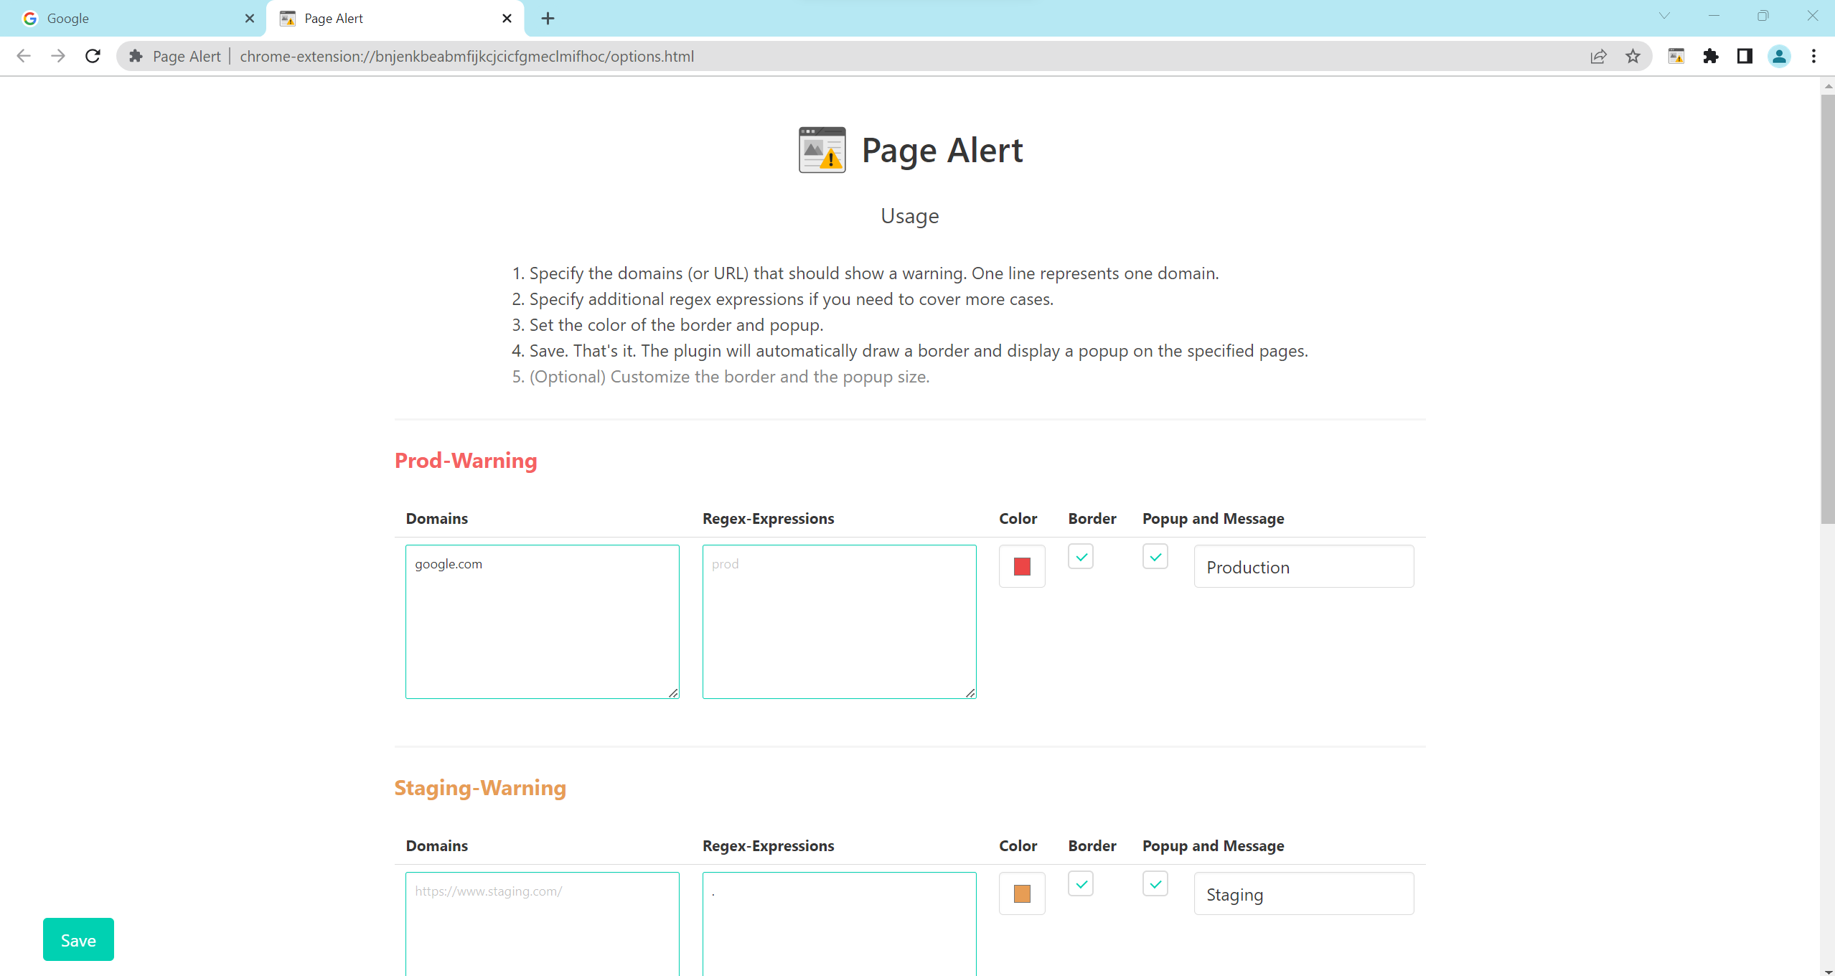
Task: Click the scrollbar up arrow
Action: [1827, 85]
